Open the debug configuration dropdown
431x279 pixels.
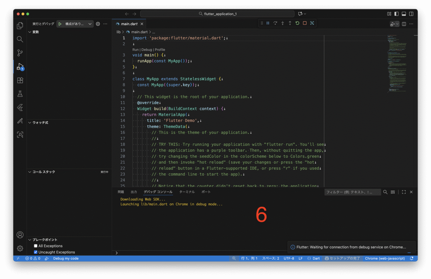[90, 24]
